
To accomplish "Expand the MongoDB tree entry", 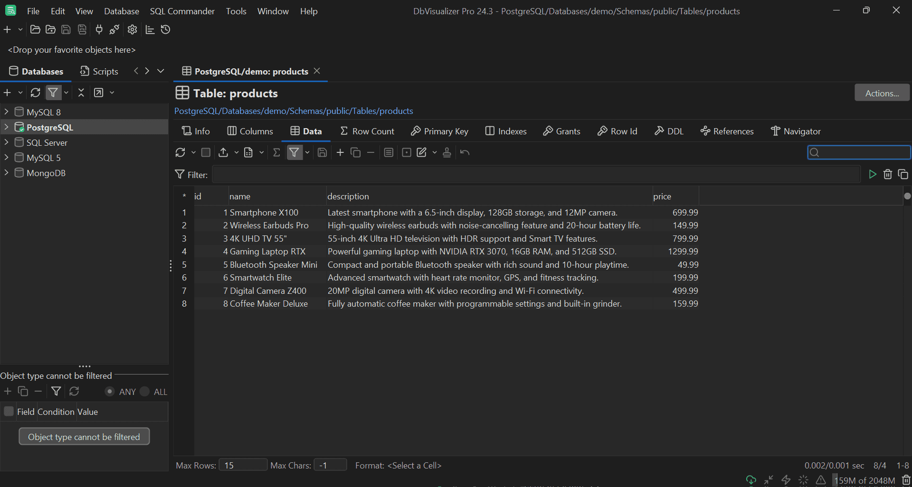I will tap(6, 173).
